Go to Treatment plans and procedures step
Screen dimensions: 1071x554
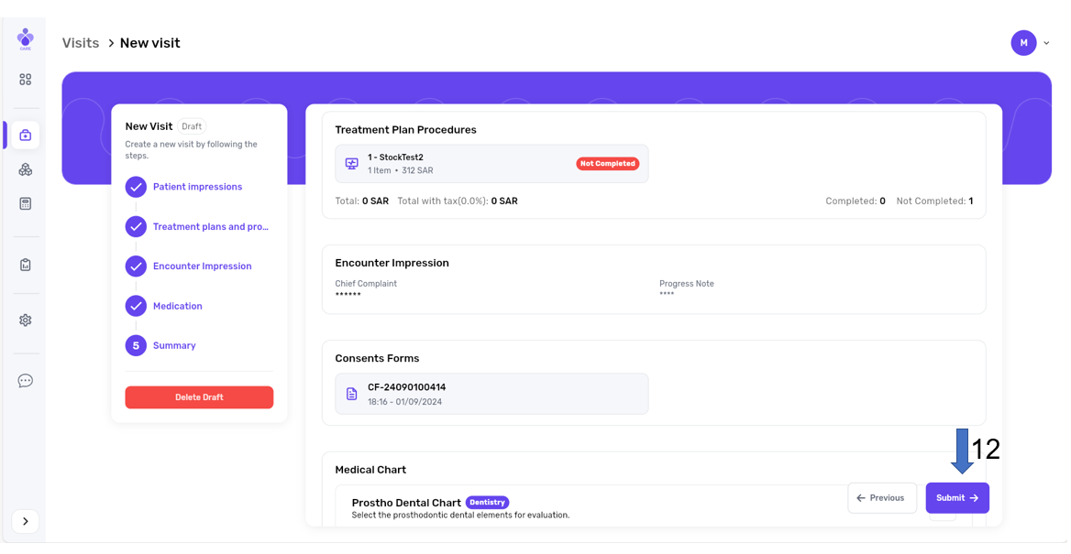tap(210, 227)
